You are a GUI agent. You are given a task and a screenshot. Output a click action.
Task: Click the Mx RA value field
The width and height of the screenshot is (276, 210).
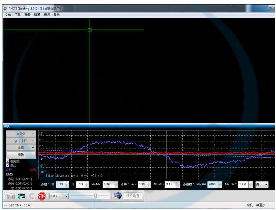tap(212, 185)
